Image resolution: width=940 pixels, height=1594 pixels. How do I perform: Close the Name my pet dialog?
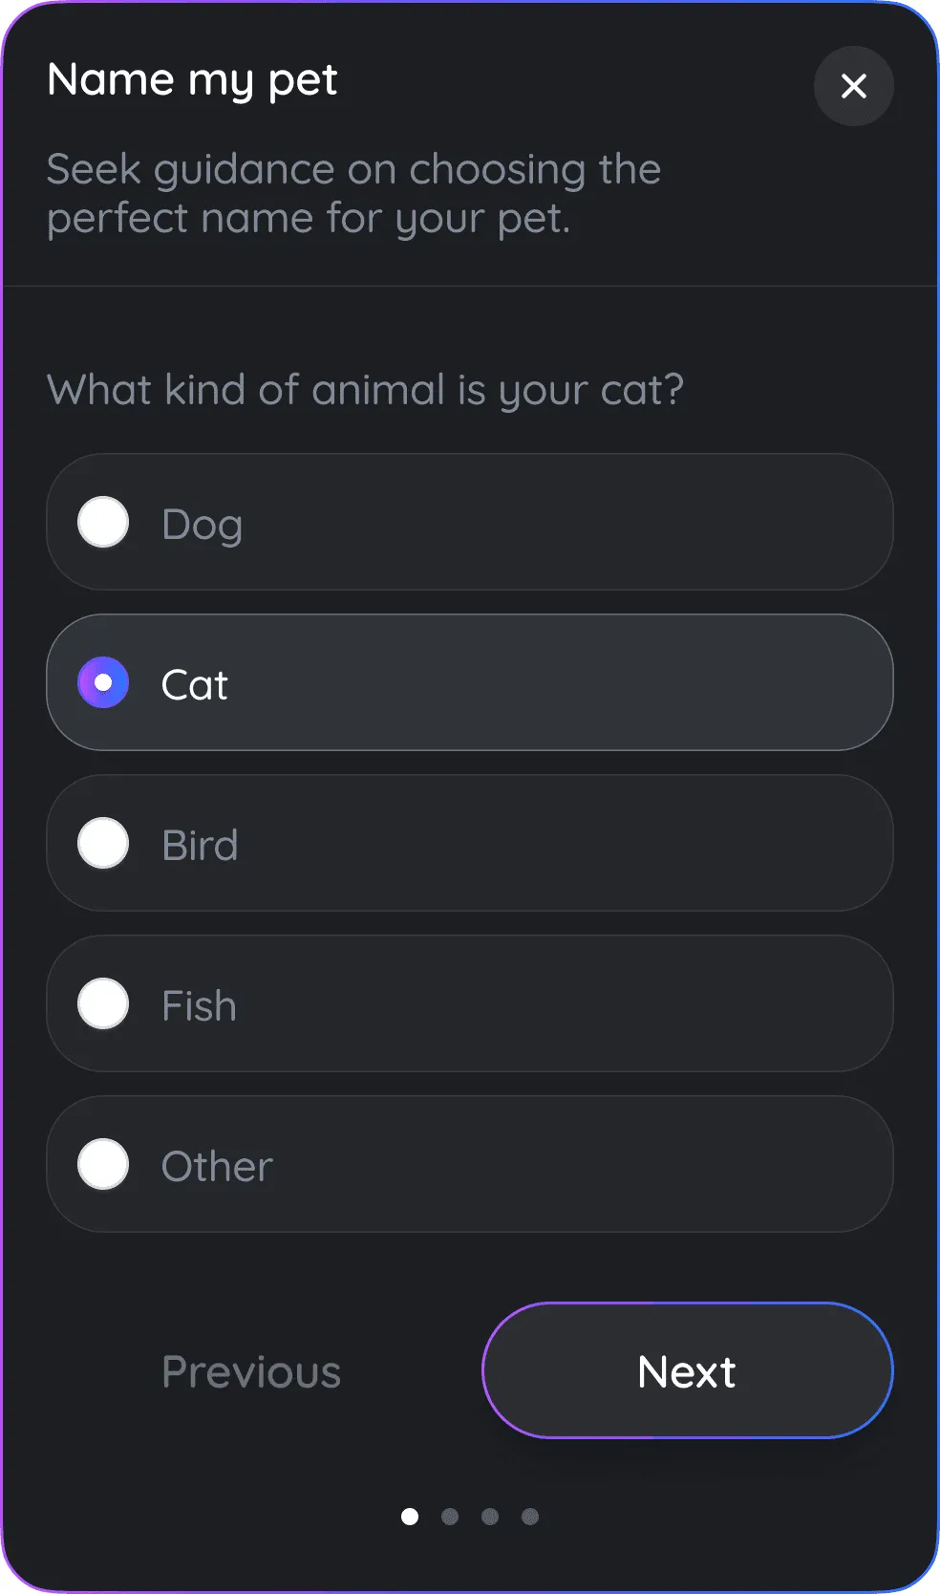click(x=853, y=86)
